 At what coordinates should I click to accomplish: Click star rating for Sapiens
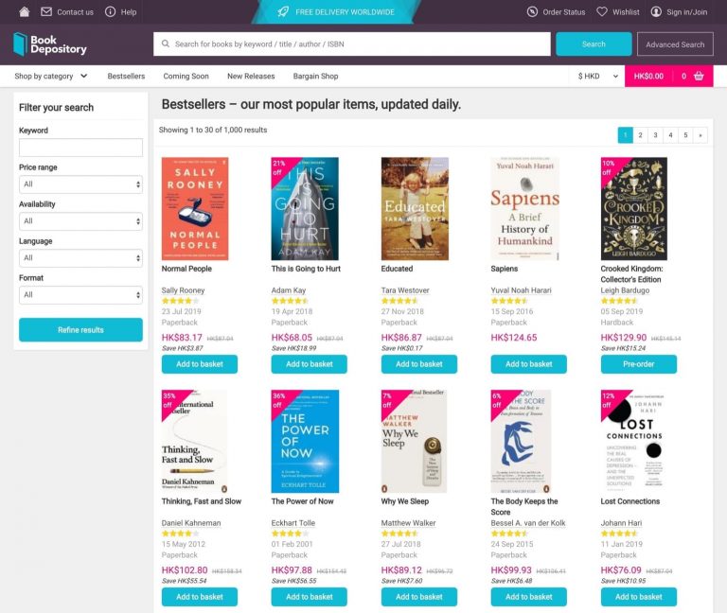click(x=509, y=301)
